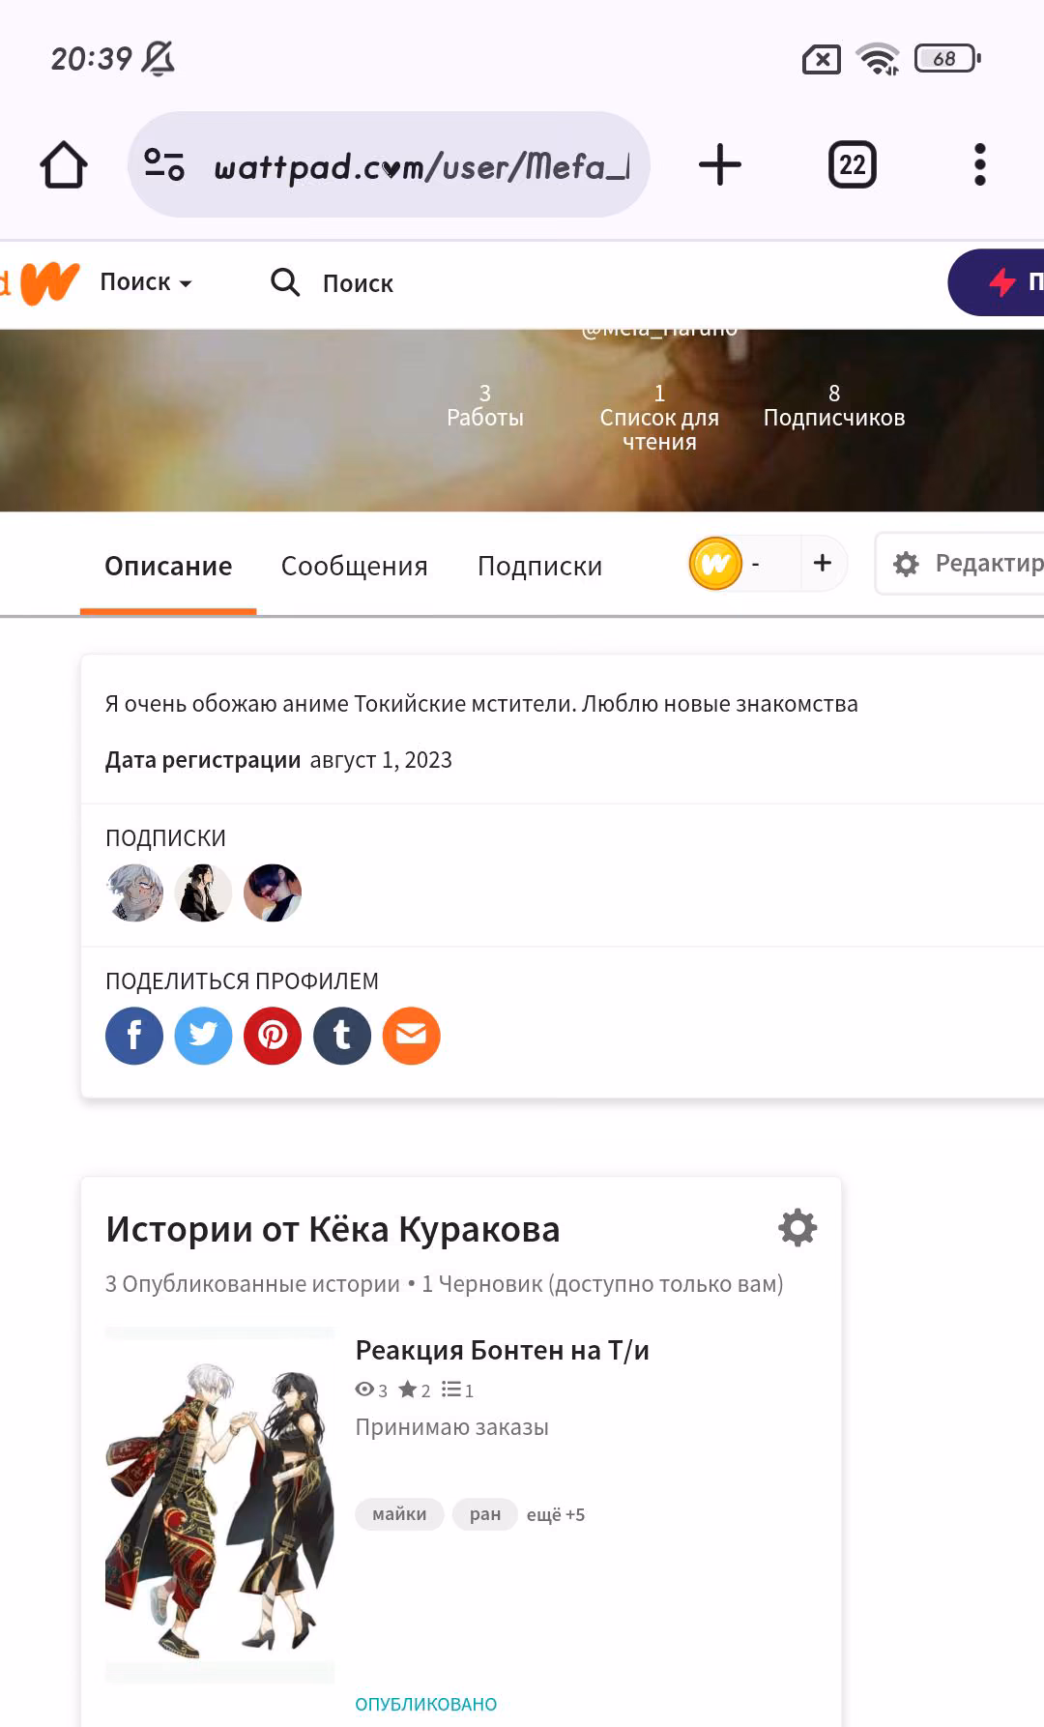The width and height of the screenshot is (1044, 1727).
Task: Click the майки tag
Action: (x=399, y=1514)
